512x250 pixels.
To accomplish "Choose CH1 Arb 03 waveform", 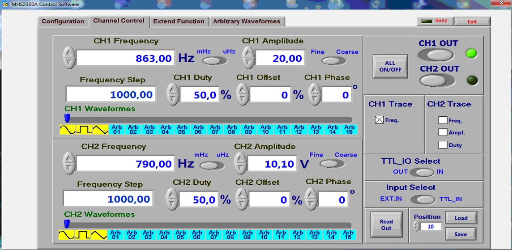I will (149, 130).
